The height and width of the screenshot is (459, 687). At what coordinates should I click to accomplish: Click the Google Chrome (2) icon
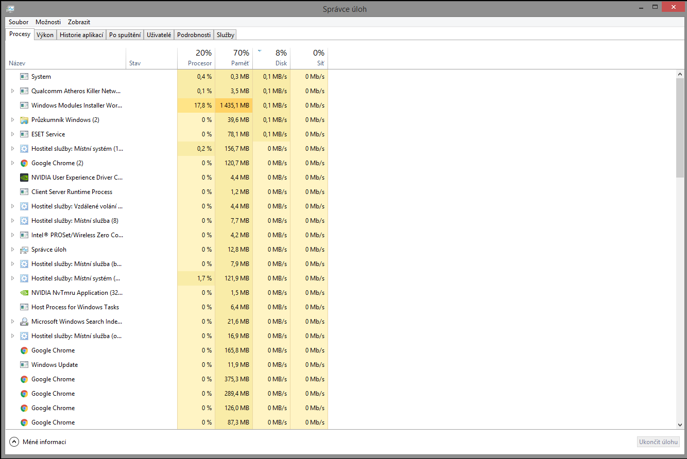(24, 163)
